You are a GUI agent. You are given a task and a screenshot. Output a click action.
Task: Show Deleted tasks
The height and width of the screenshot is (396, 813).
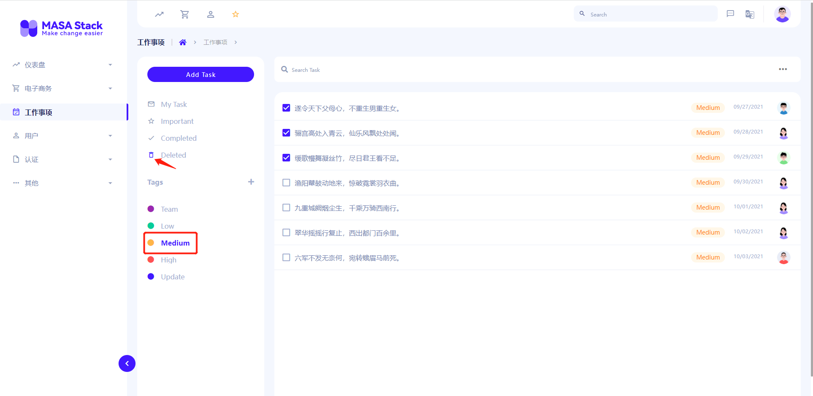tap(173, 155)
